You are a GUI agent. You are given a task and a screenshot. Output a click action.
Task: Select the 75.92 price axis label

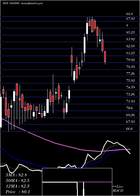pyautogui.click(x=130, y=81)
